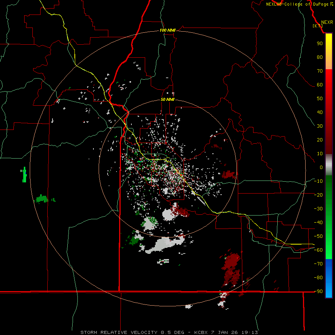335x335 pixels.
Task: Select the positive 30 knot scale label
Action: 320,126
